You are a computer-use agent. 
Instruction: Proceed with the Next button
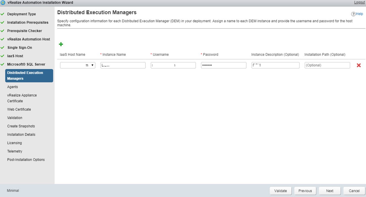pyautogui.click(x=330, y=191)
